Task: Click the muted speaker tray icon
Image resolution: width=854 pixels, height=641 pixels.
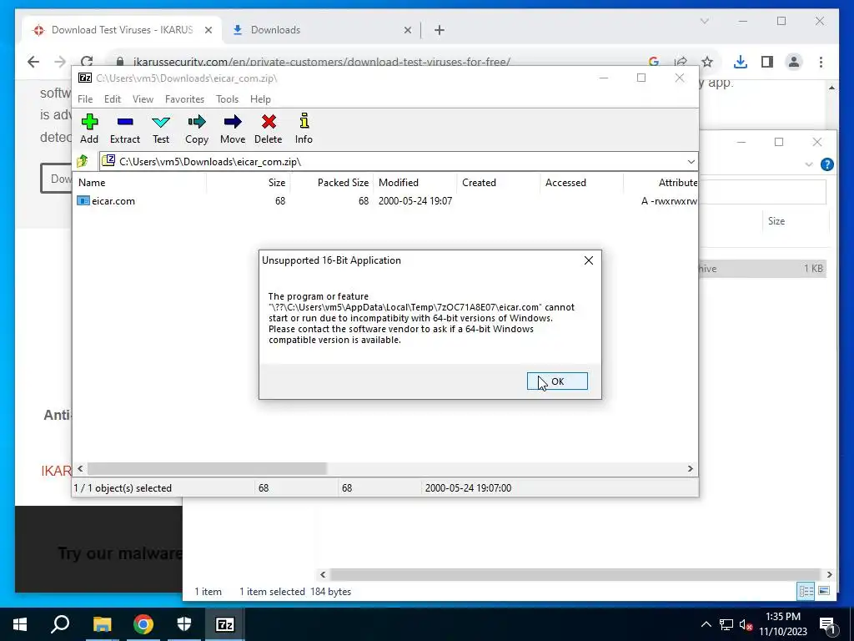Action: [746, 624]
